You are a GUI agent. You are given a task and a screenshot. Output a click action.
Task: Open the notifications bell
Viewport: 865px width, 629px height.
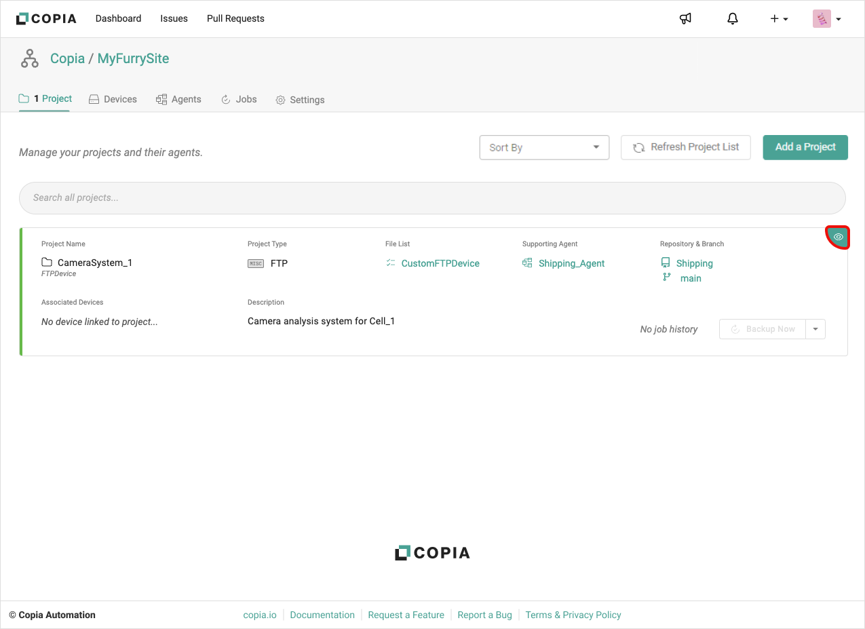[732, 19]
